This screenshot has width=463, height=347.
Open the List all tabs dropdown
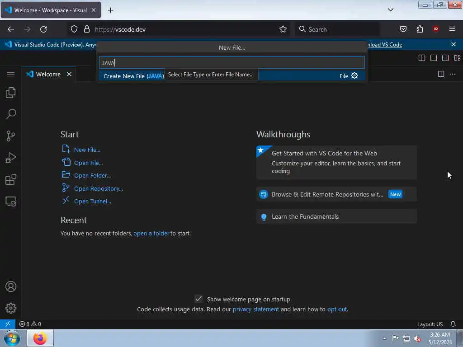click(x=390, y=10)
